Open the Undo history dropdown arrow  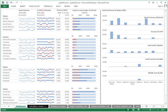point(13,3)
